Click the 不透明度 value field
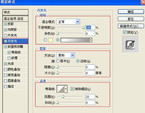The height and width of the screenshot is (113, 145). [x=90, y=28]
